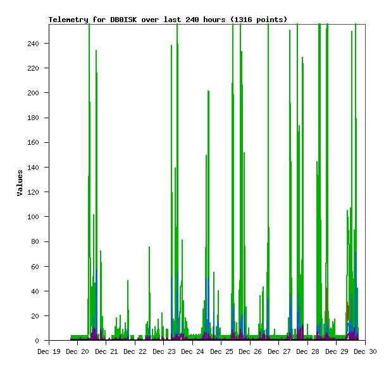Select the Dec 28 date label
391x366 pixels.
click(307, 351)
